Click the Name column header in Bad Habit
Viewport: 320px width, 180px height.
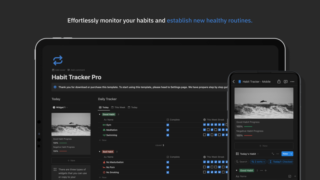point(109,157)
